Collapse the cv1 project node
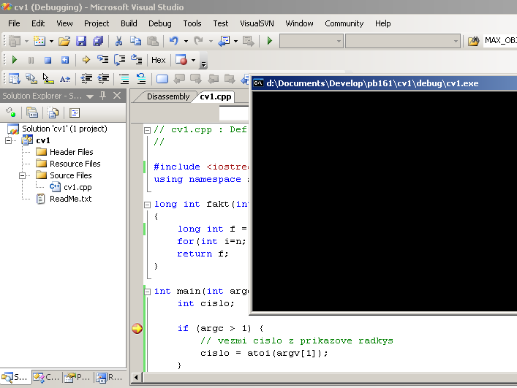 tap(9, 140)
